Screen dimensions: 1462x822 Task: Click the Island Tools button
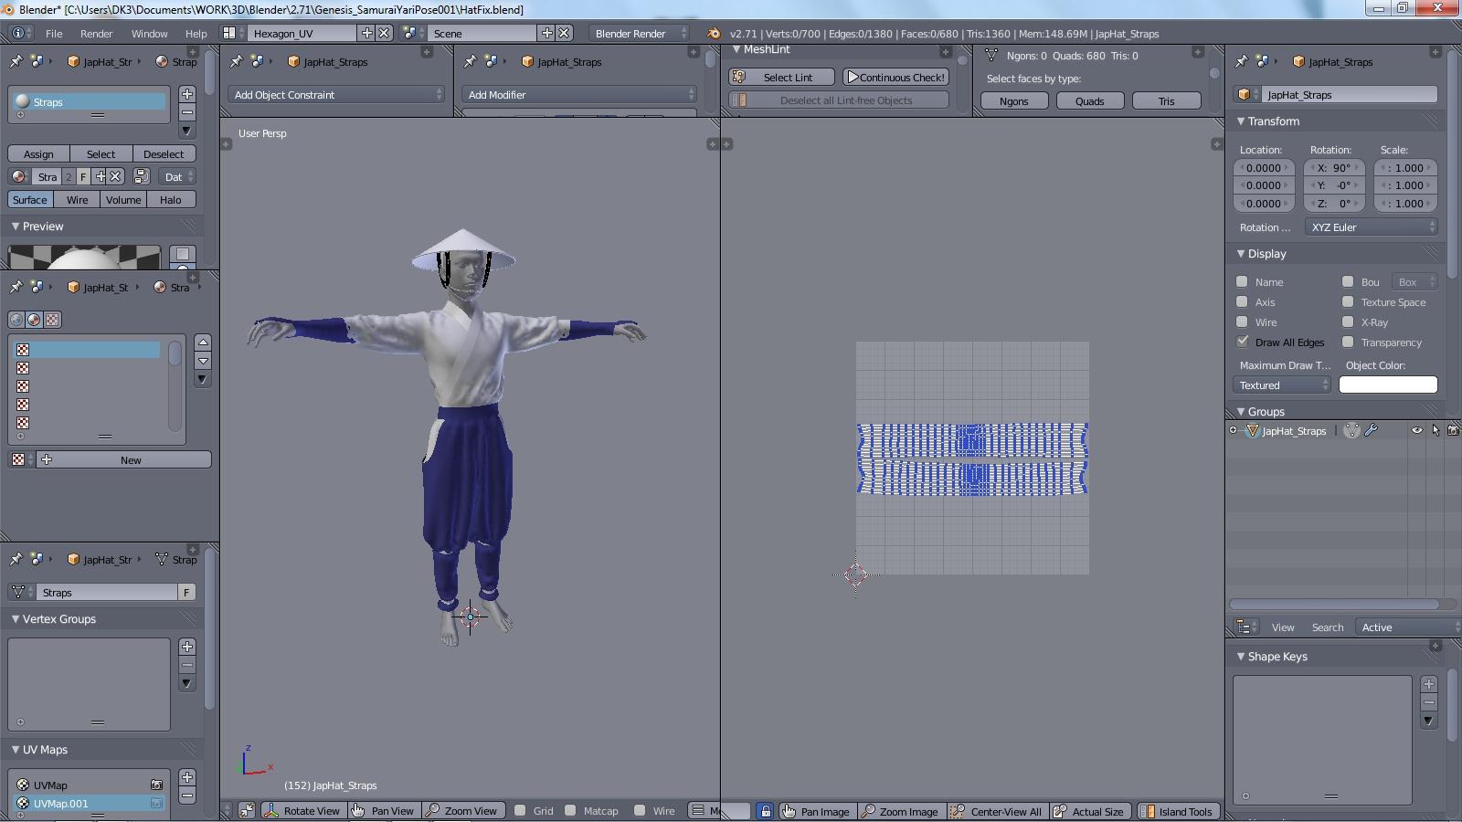[1177, 812]
